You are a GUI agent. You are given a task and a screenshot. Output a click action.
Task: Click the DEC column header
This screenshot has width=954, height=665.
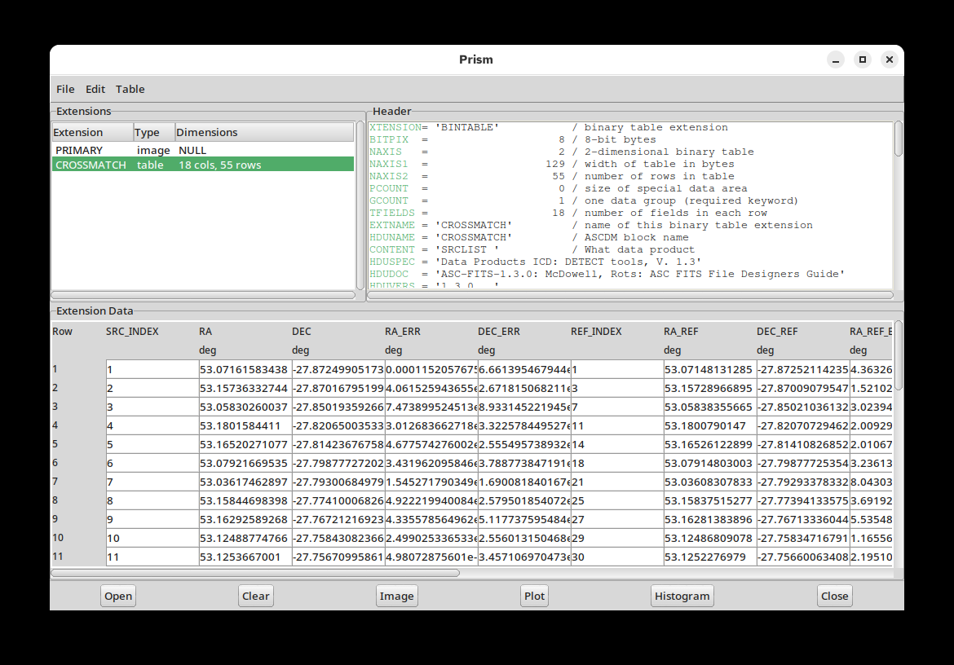coord(301,332)
